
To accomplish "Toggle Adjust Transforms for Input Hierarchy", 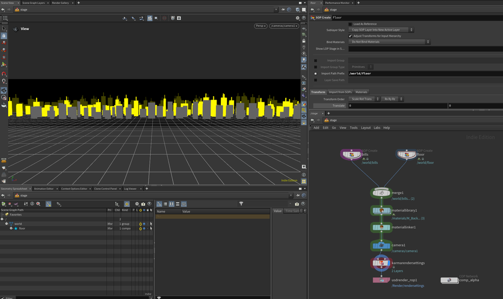I will click(350, 36).
